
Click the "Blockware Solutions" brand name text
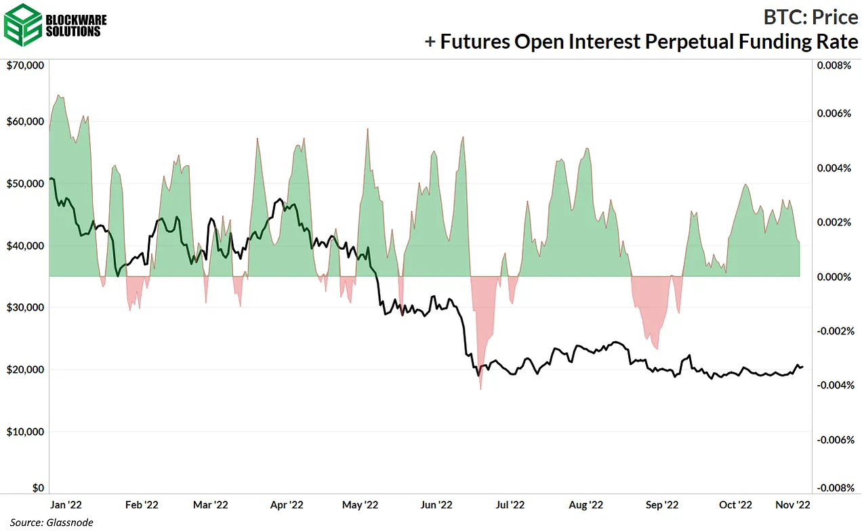(x=75, y=25)
